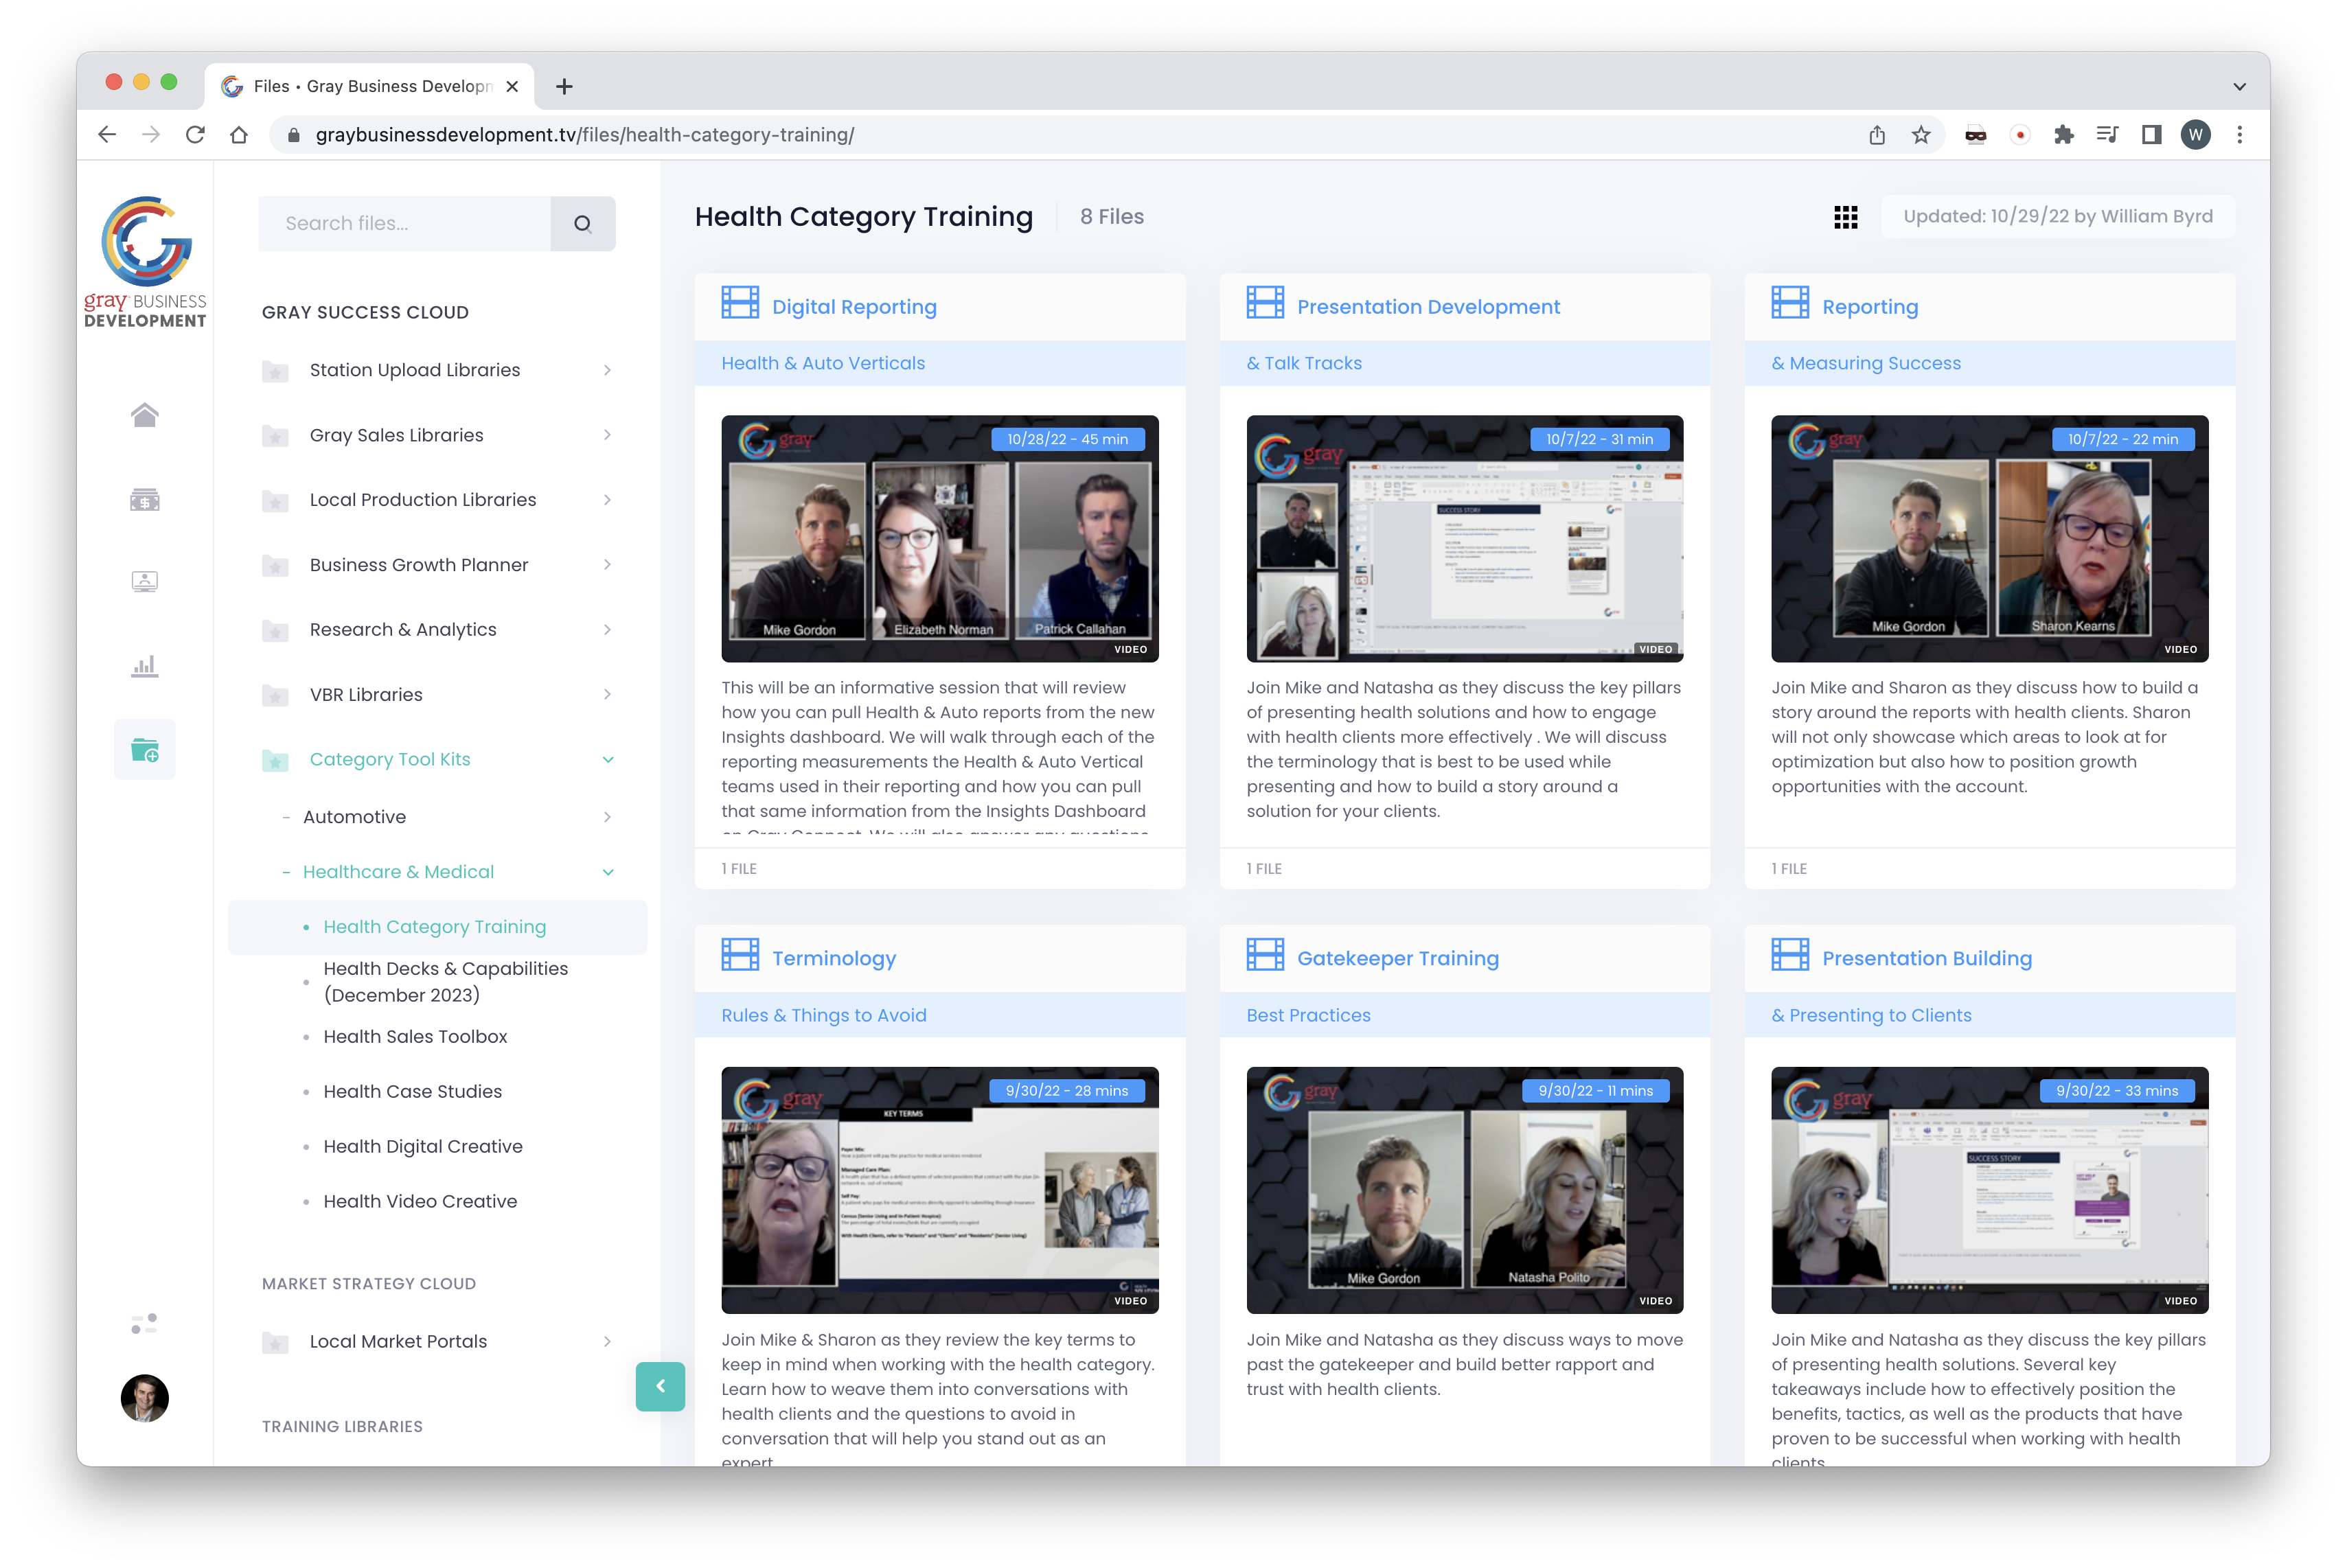Open Health Video Creative
The height and width of the screenshot is (1568, 2347).
click(420, 1202)
